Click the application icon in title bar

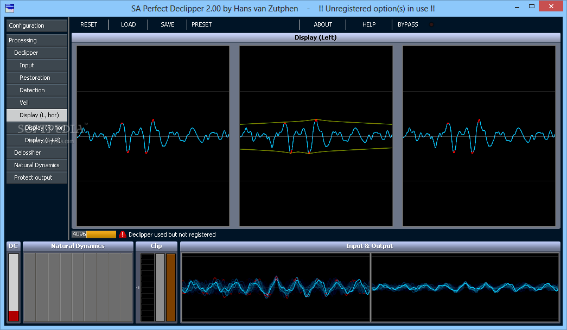pos(10,8)
